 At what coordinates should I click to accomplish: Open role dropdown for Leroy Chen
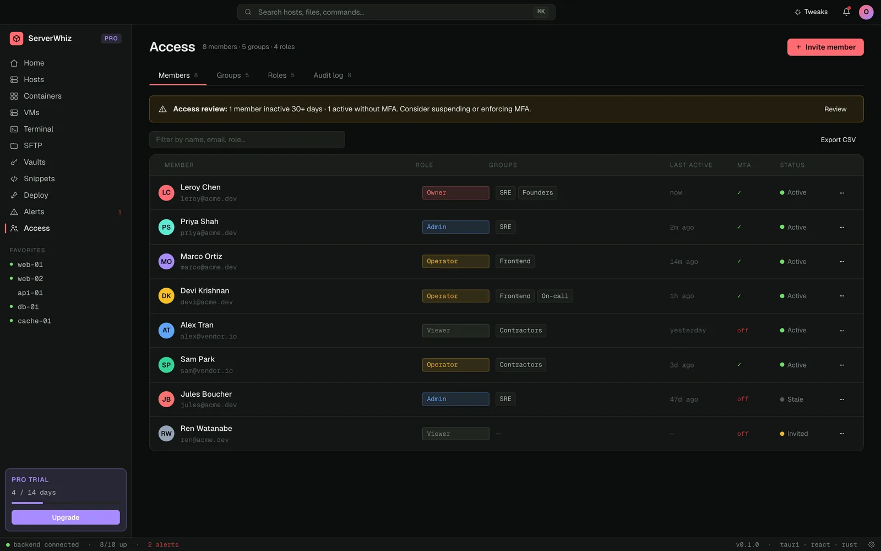(455, 193)
